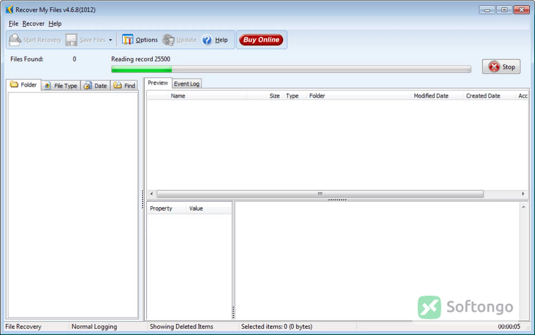The image size is (535, 335).
Task: Select the Preview tab
Action: click(158, 83)
